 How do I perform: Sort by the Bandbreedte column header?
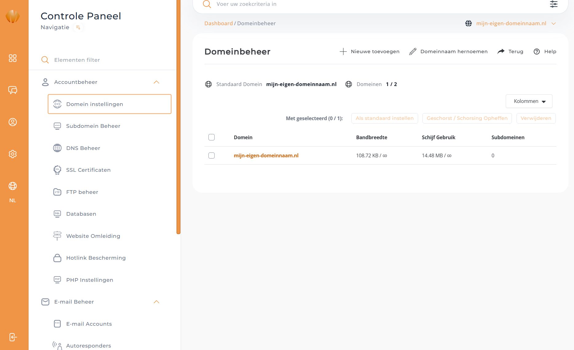point(372,137)
